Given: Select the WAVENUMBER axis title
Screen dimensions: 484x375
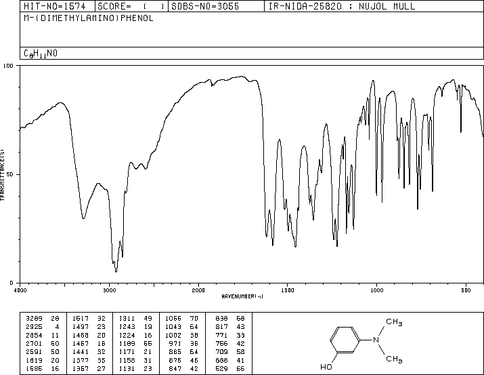Looking at the screenshot, I should point(242,296).
